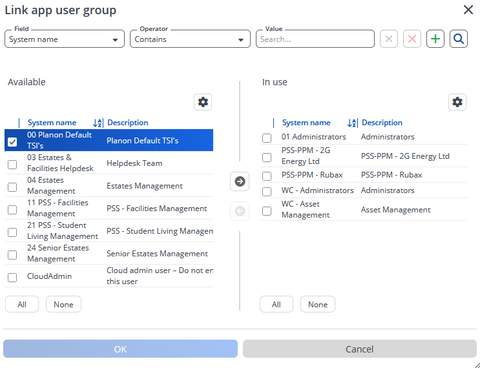Click the Value search input field

click(315, 39)
